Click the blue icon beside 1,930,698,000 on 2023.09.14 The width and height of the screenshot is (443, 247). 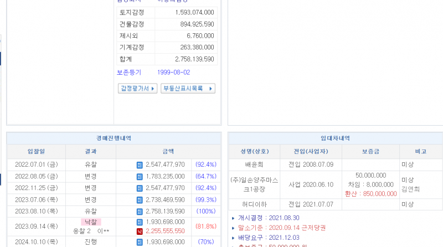(x=140, y=222)
